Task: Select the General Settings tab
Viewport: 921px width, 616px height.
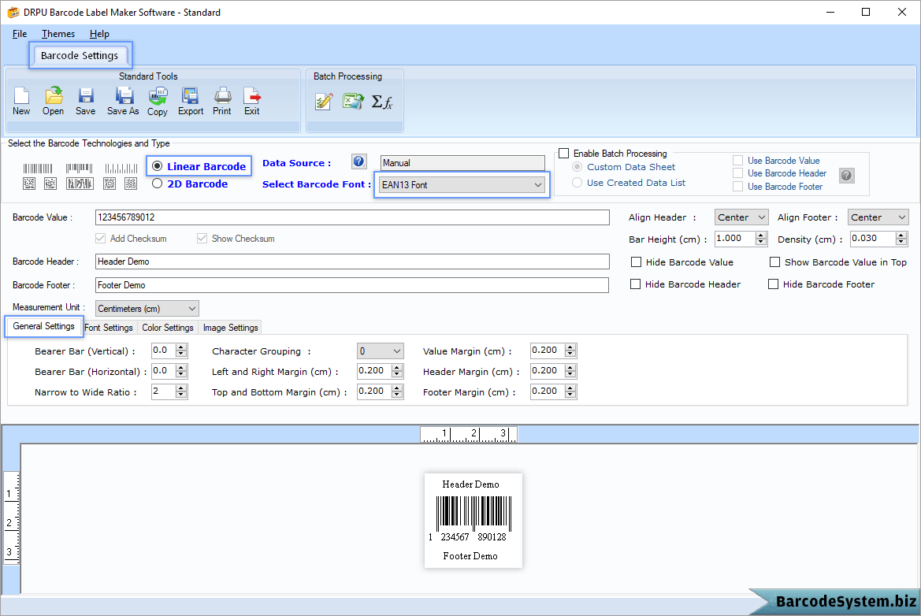Action: tap(44, 326)
